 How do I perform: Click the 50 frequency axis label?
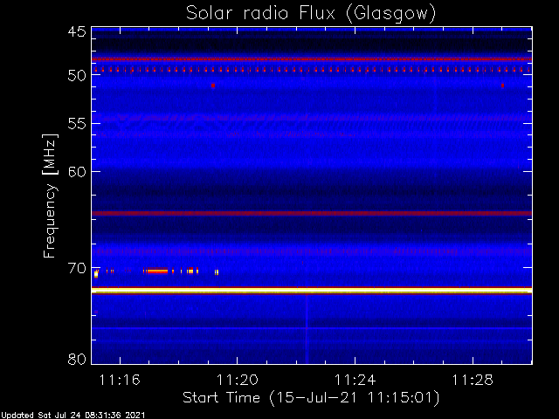[77, 75]
